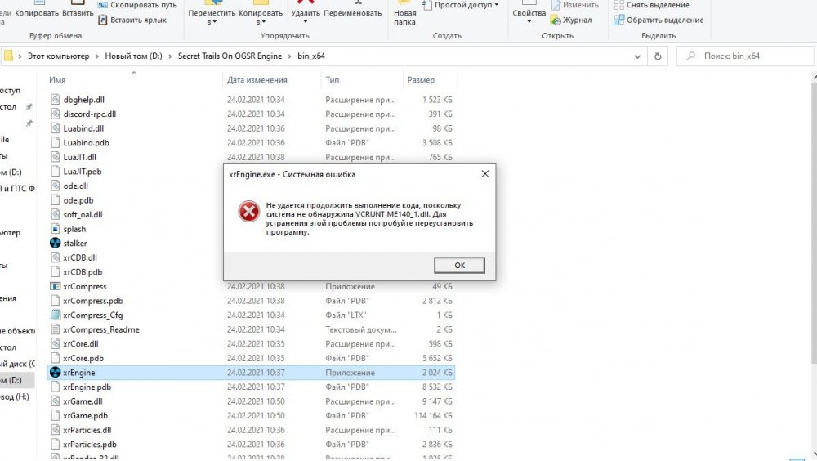This screenshot has width=817, height=461.
Task: Select the (D:) drive in the navigation pane
Action: (16, 380)
